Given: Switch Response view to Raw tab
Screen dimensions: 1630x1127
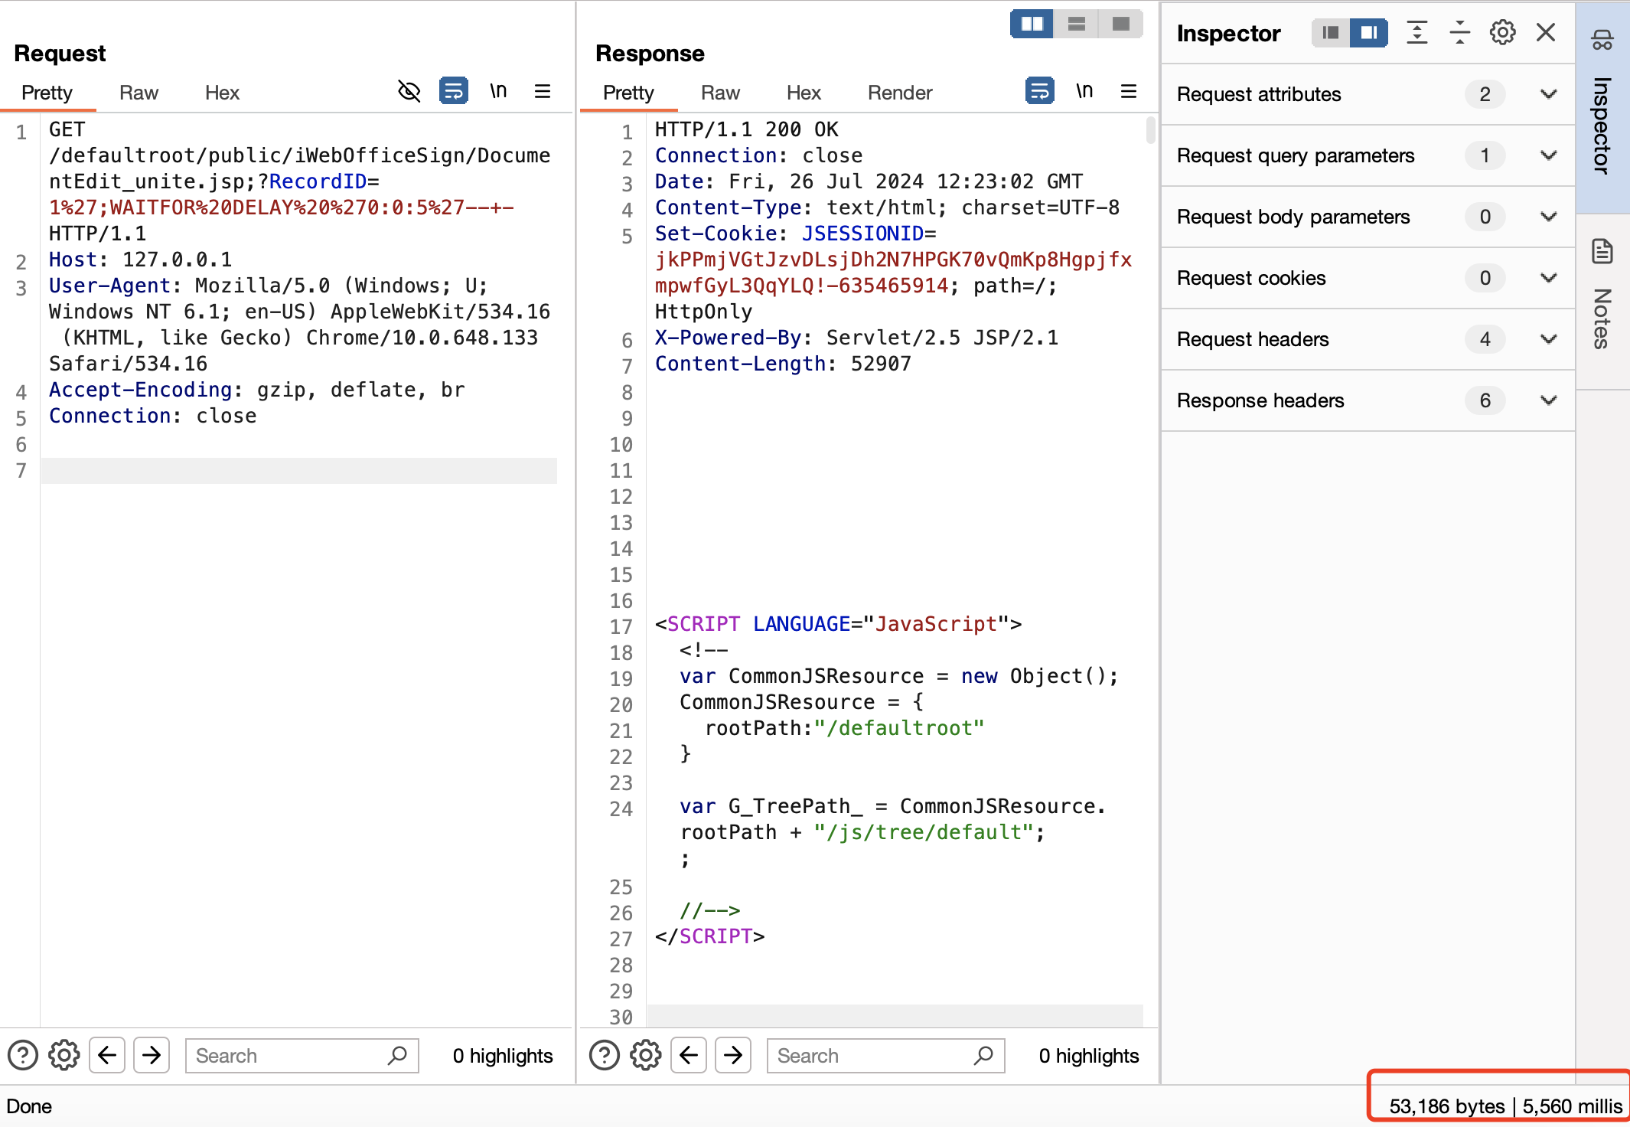Looking at the screenshot, I should [x=720, y=93].
